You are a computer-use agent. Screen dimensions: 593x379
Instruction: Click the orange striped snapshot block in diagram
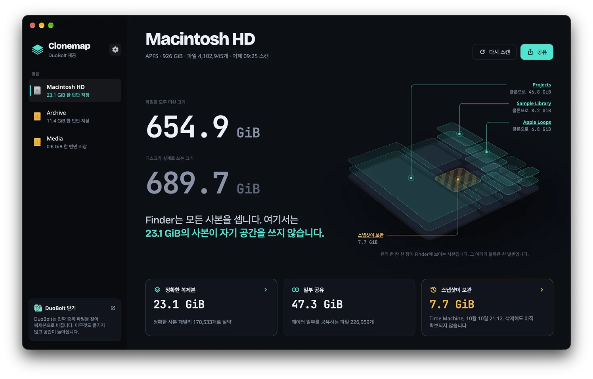458,179
